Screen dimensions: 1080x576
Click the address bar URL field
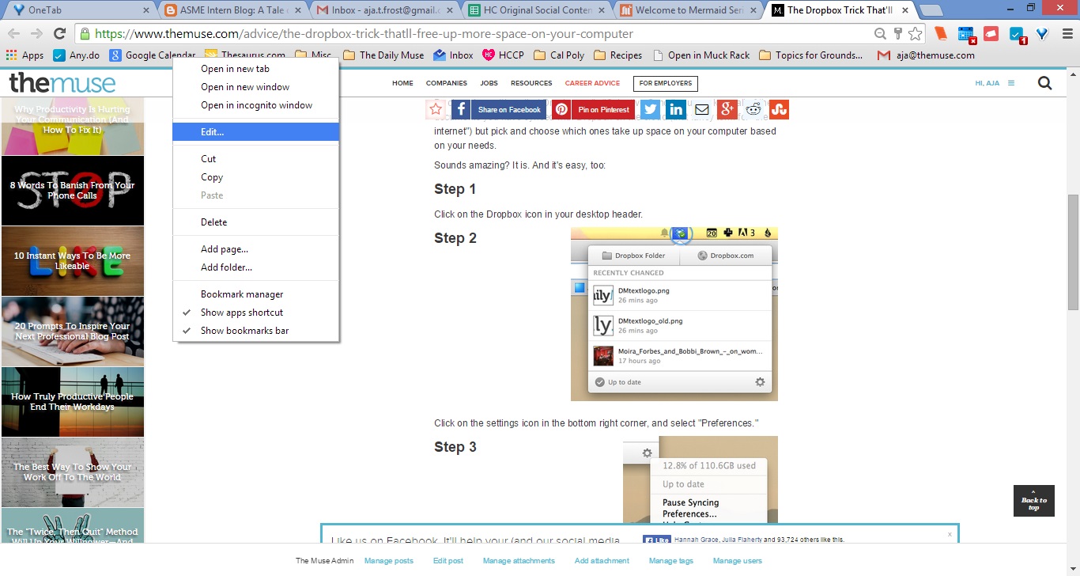tap(474, 34)
